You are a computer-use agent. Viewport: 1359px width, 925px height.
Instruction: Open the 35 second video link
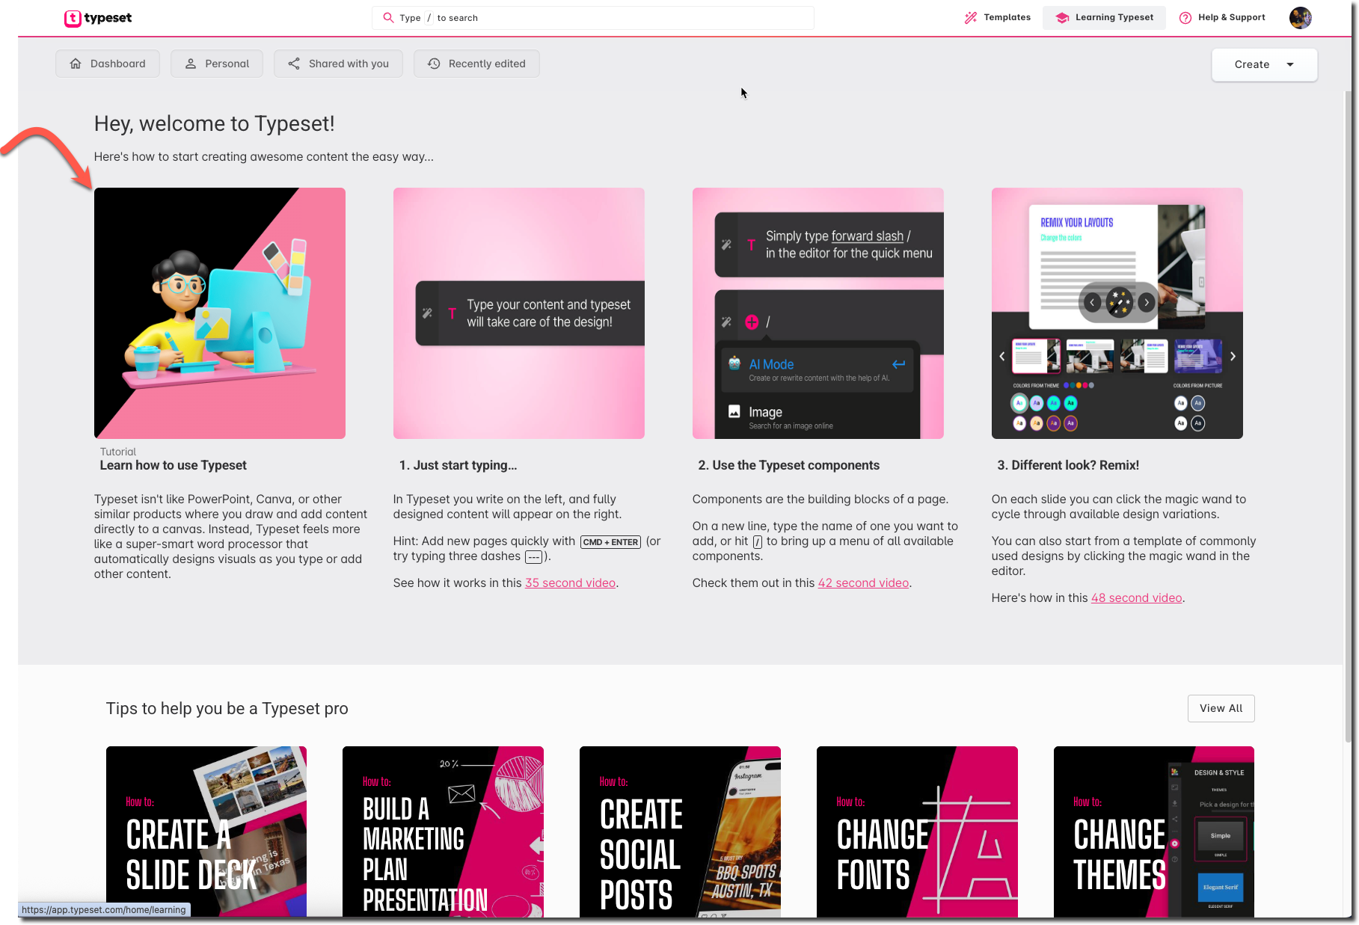pyautogui.click(x=570, y=583)
